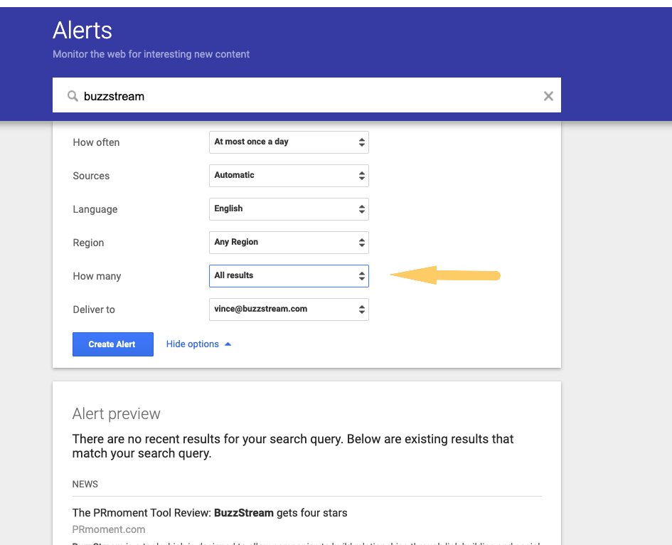Open the Any Region dropdown
This screenshot has width=672, height=545.
click(284, 242)
